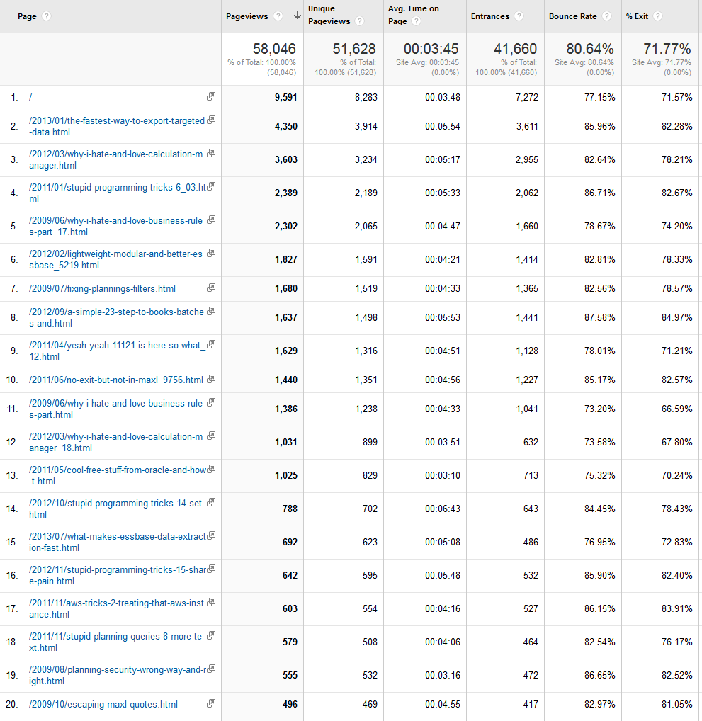Open help icon next to Bounce Rate header
Viewport: 702px width, 721px height.
[x=607, y=16]
